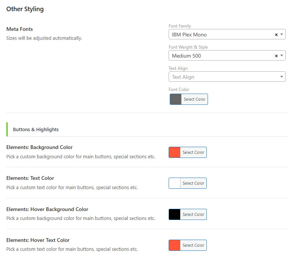The image size is (288, 256).
Task: Remove the Medium 500 font weight selection
Action: (x=276, y=56)
